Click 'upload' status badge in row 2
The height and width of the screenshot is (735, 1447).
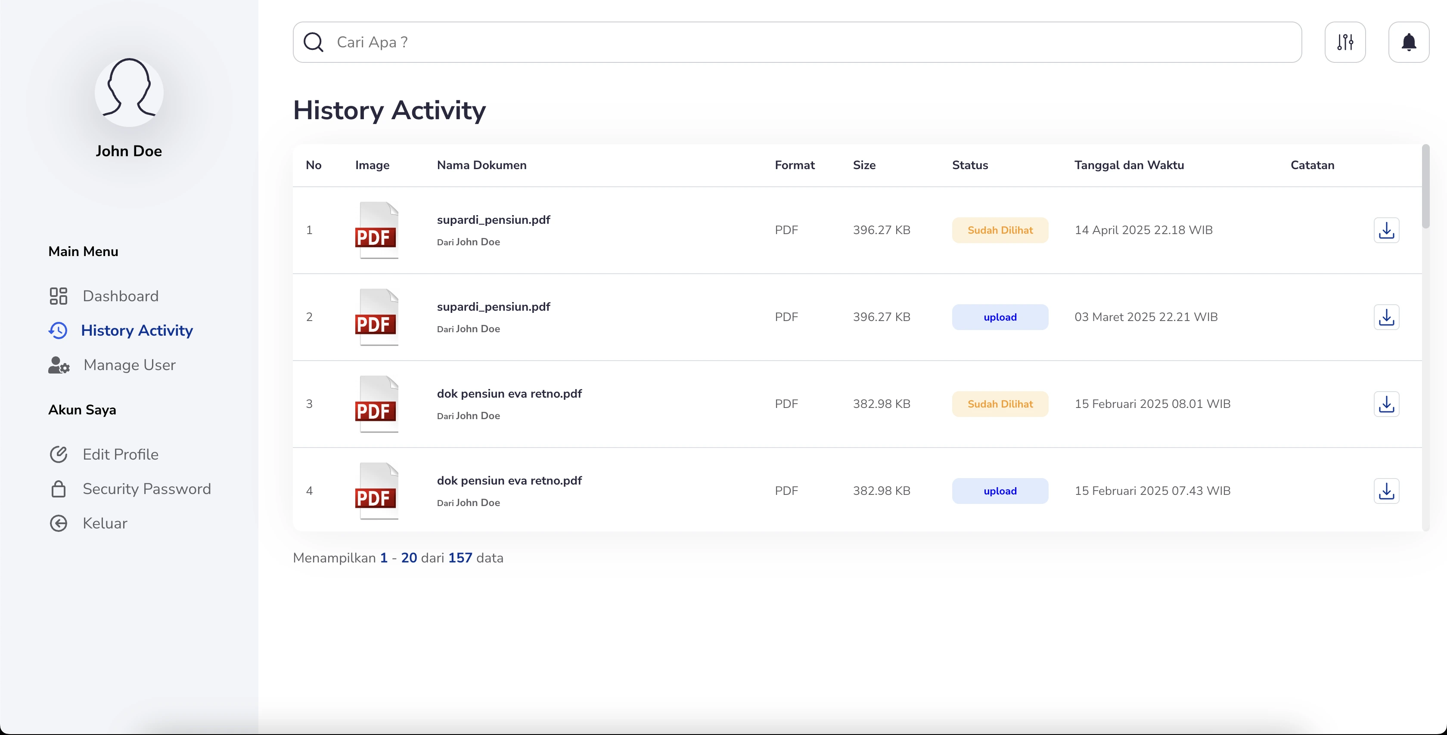coord(999,317)
